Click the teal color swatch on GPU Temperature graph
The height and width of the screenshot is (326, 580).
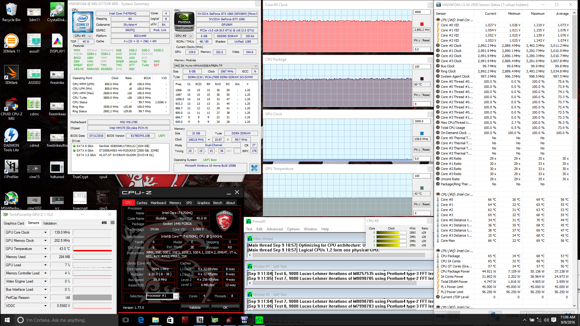tap(422, 188)
